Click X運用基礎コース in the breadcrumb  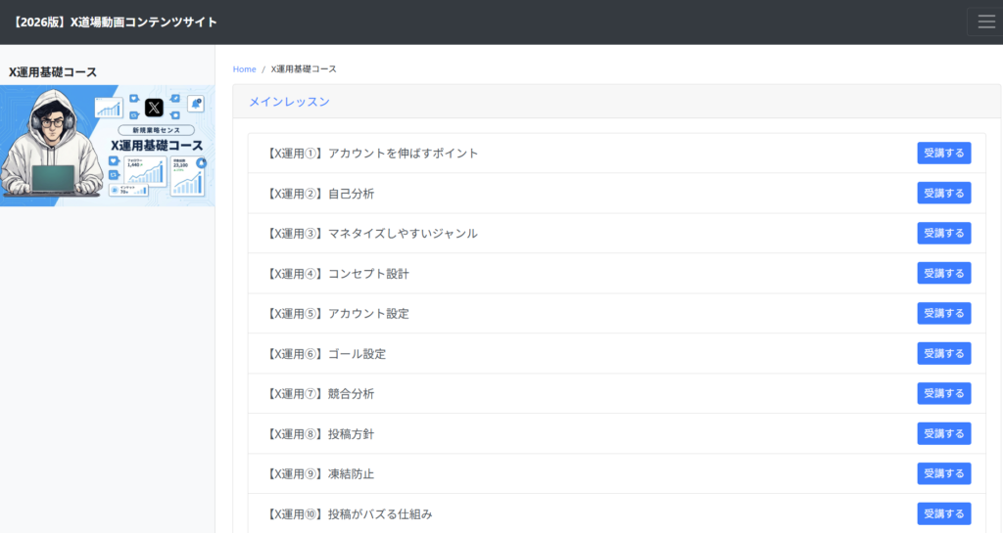(304, 69)
